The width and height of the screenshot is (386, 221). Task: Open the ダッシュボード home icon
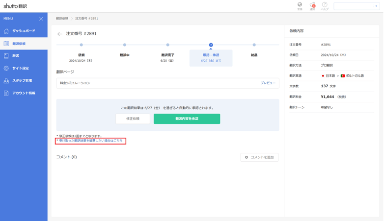(x=6, y=31)
